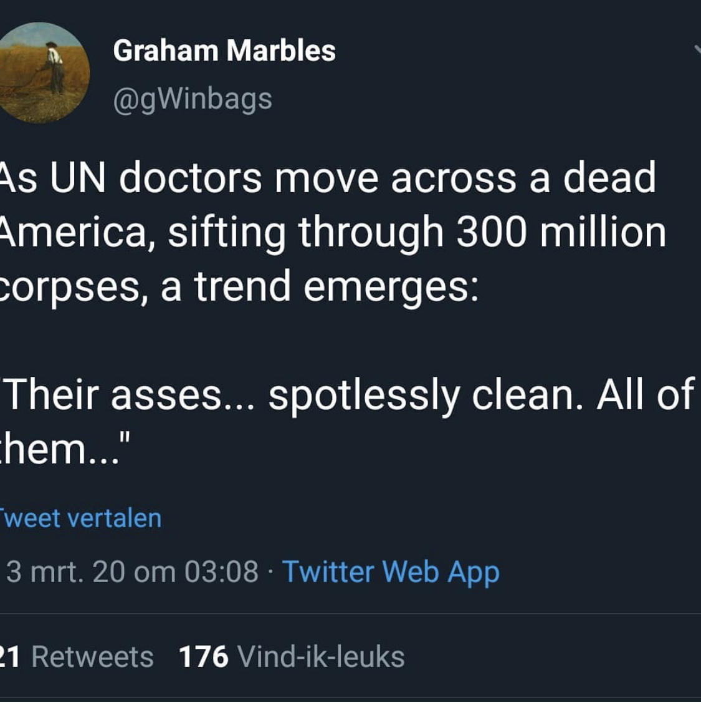Screen dimensions: 701x710
Task: Click the time 03:08 in the timestamp
Action: [x=221, y=571]
